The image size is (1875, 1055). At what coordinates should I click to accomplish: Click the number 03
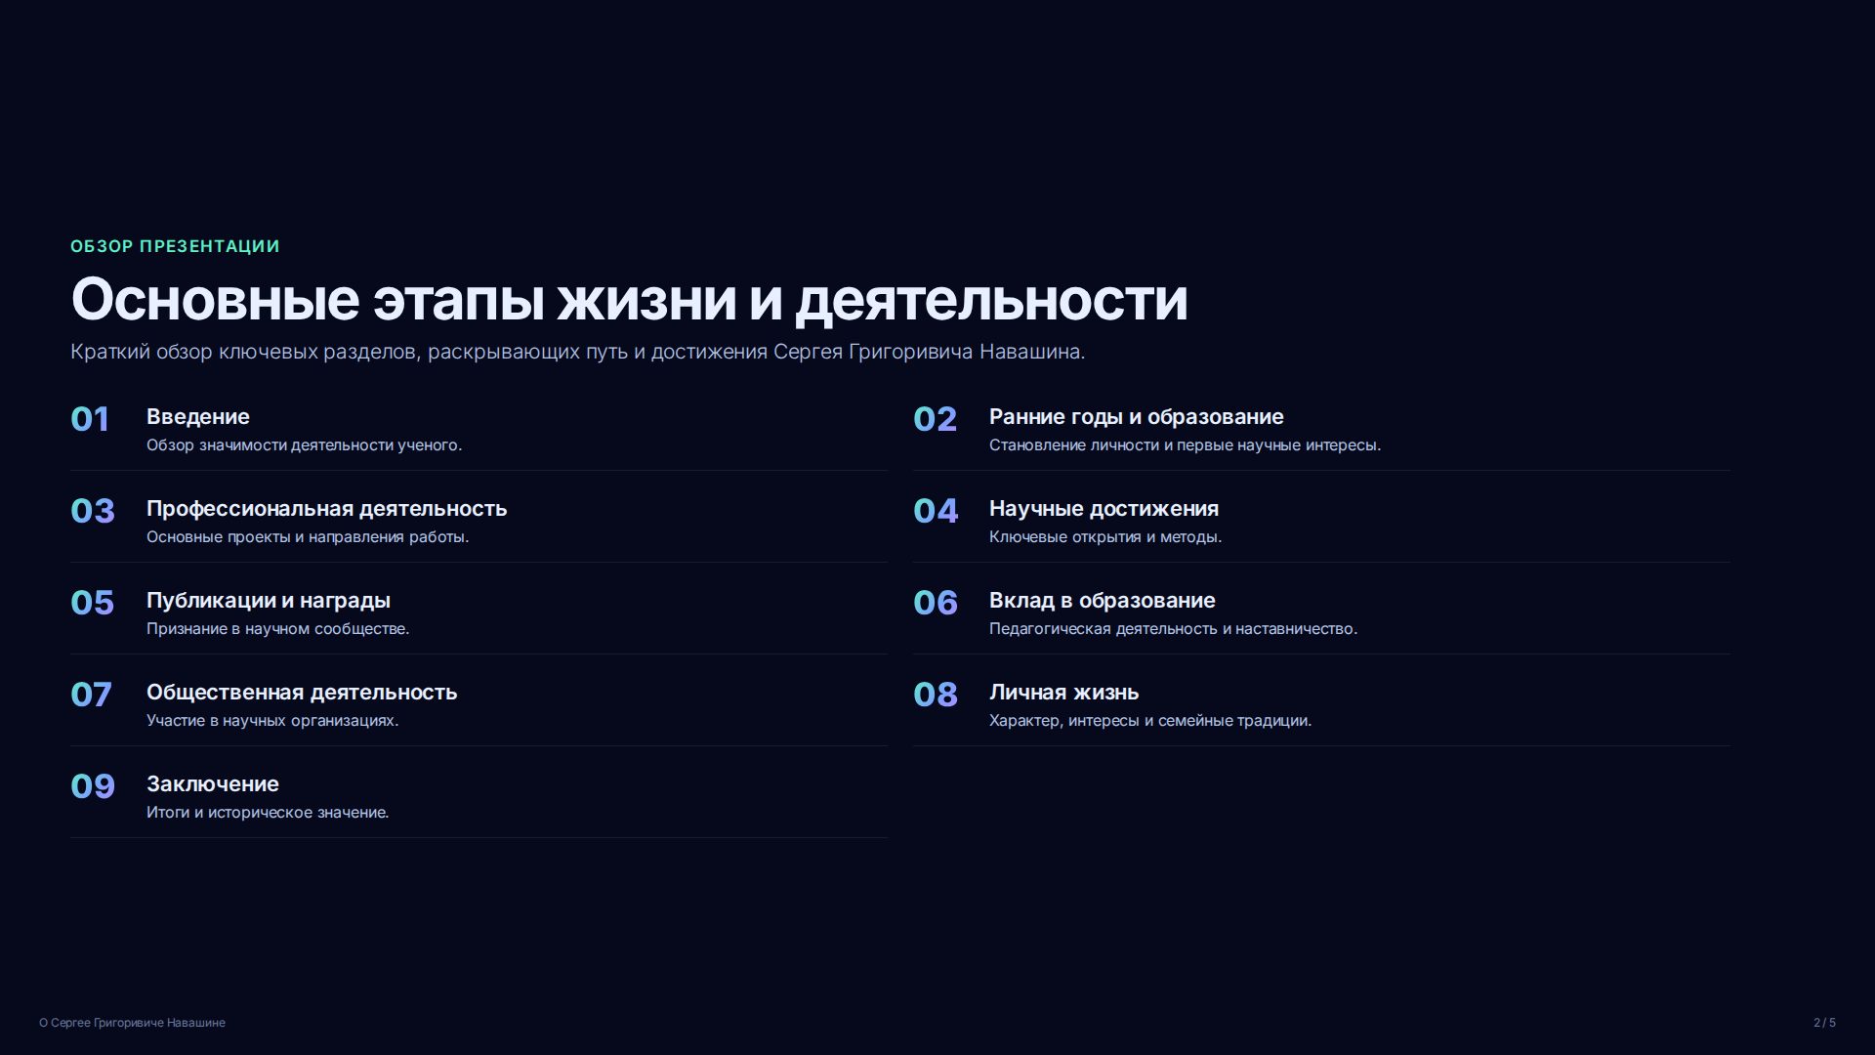[93, 511]
